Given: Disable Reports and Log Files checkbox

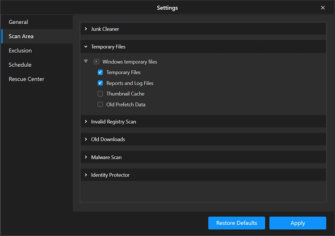Looking at the screenshot, I should point(100,83).
